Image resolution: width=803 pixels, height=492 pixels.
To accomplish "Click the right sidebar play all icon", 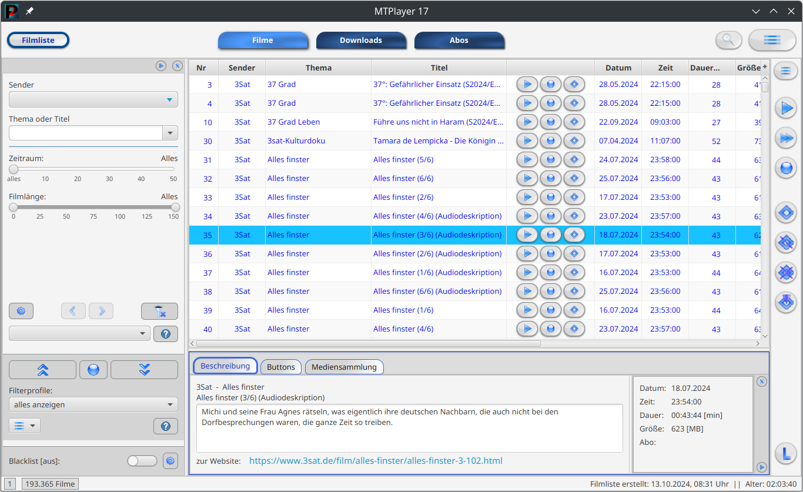I will (785, 139).
